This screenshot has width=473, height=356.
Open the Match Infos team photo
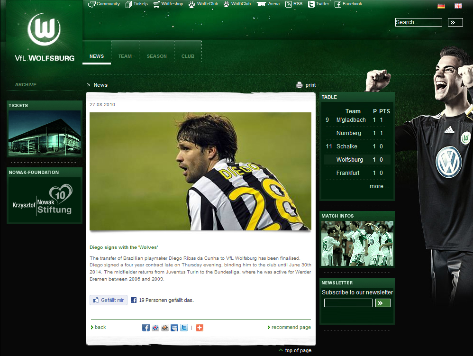coord(357,244)
